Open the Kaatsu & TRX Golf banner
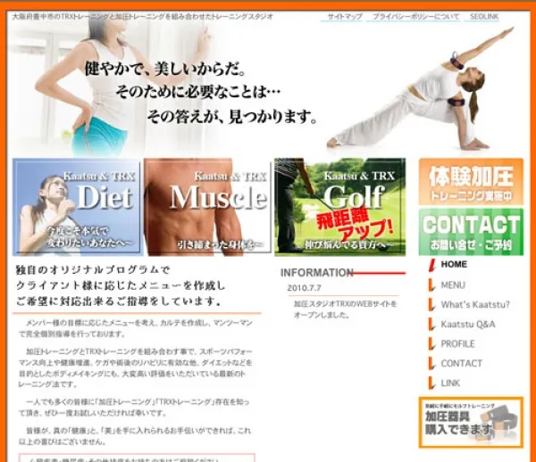The height and width of the screenshot is (462, 536). click(339, 207)
